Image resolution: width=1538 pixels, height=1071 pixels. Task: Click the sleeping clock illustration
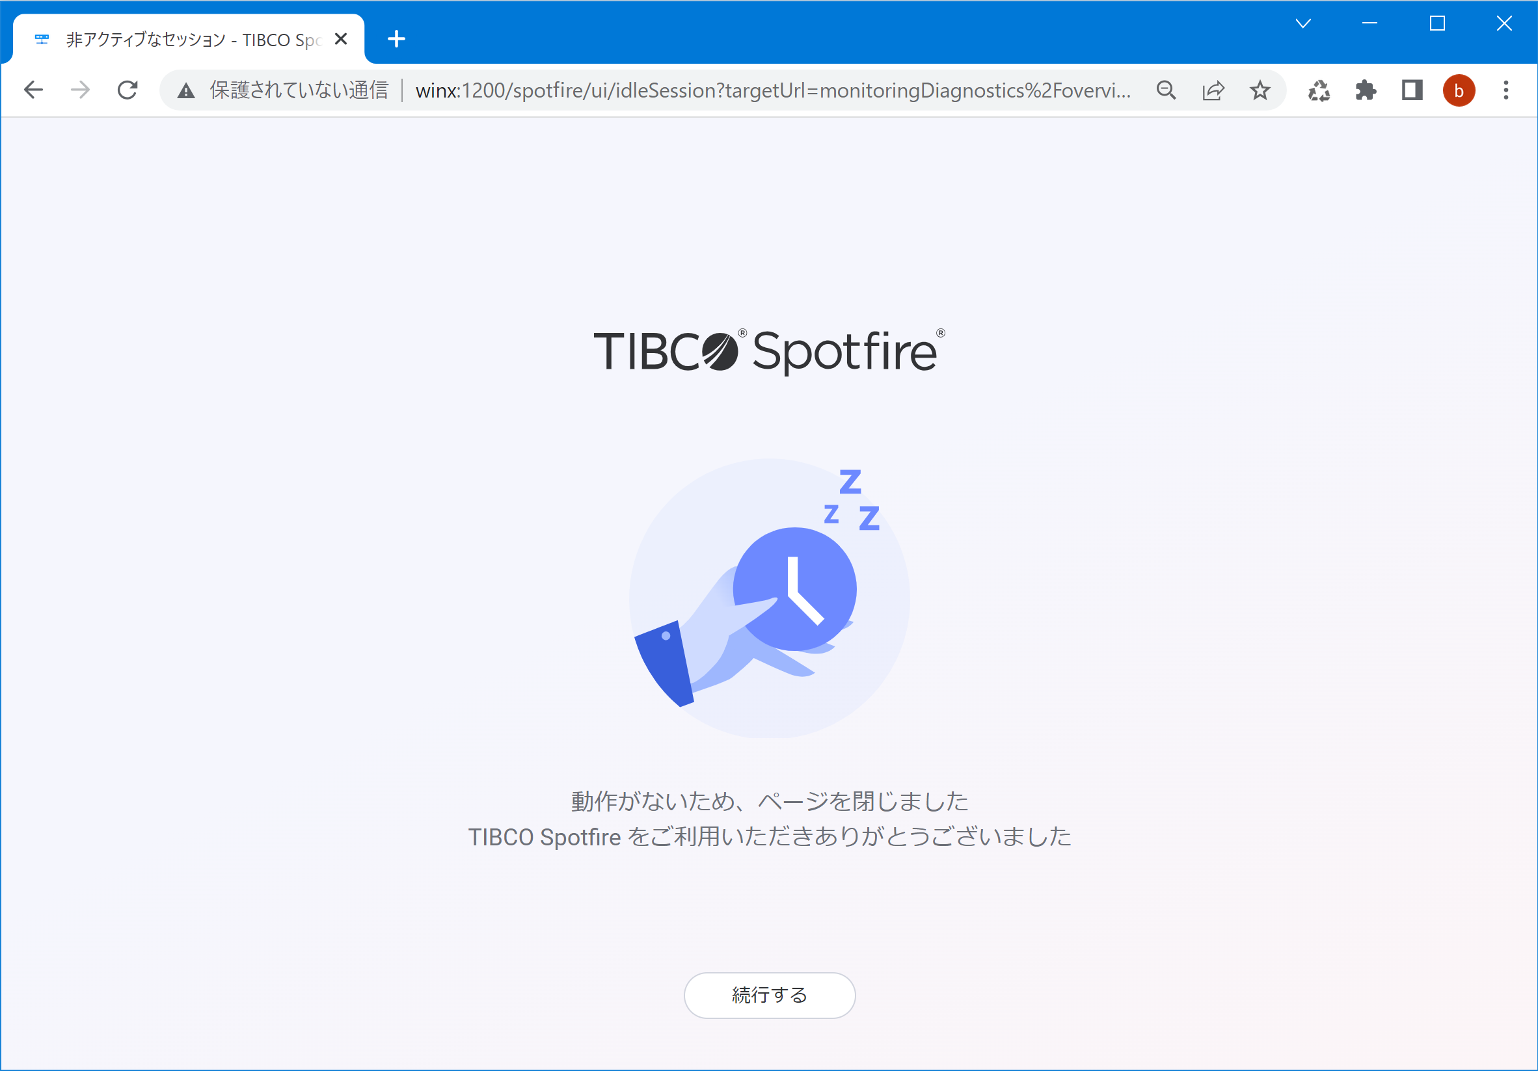pyautogui.click(x=769, y=598)
